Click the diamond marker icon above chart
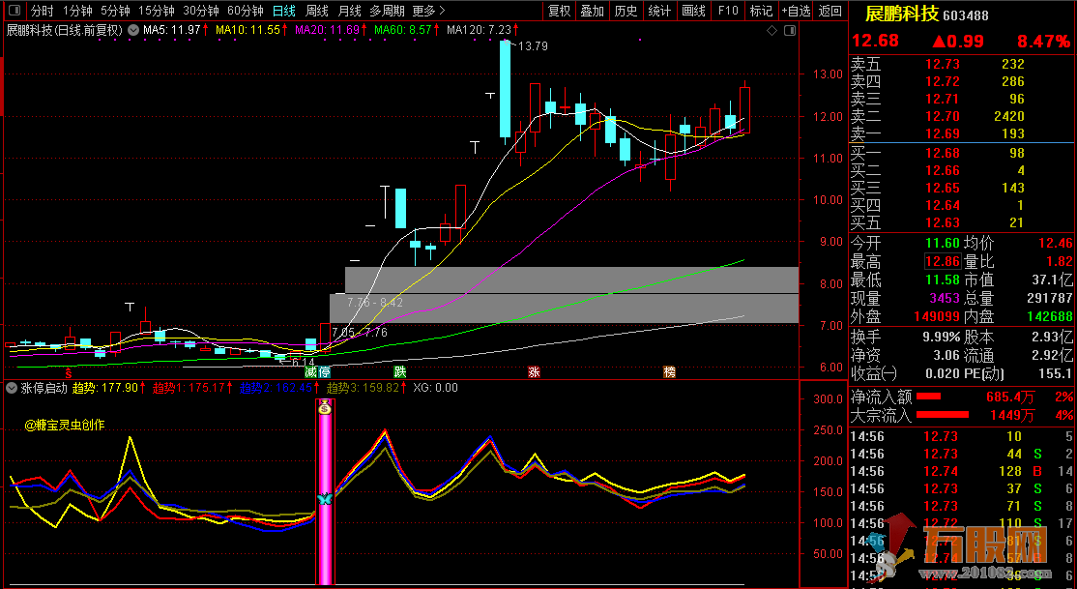Viewport: 1077px width, 589px height. (x=772, y=30)
